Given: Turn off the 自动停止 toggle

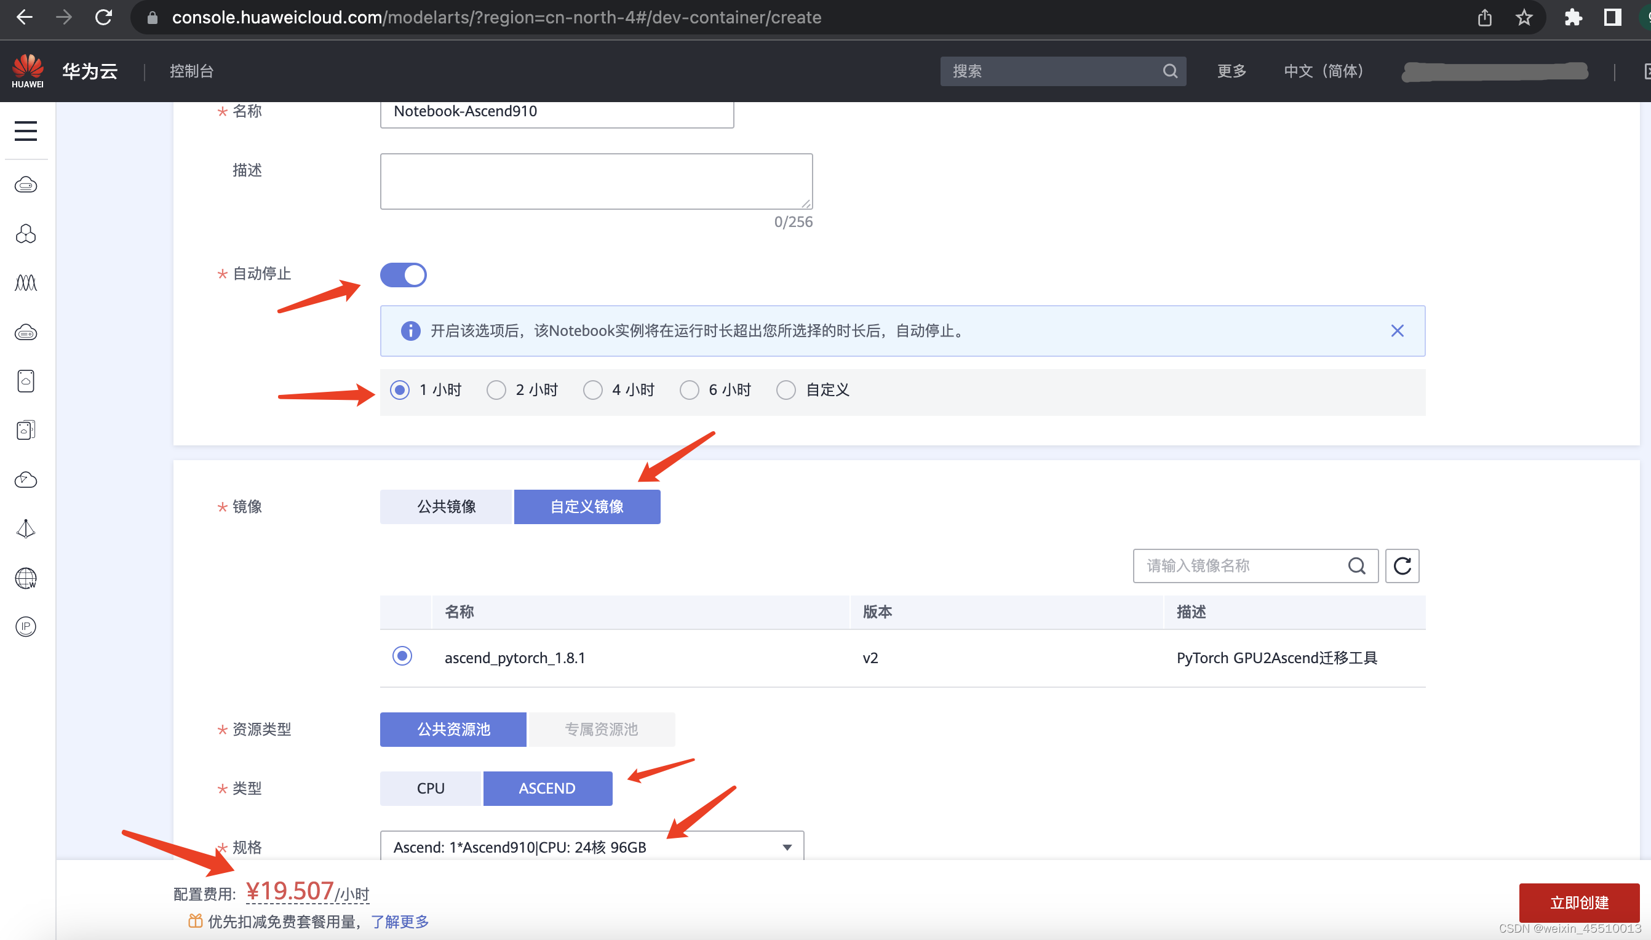Looking at the screenshot, I should [x=403, y=274].
